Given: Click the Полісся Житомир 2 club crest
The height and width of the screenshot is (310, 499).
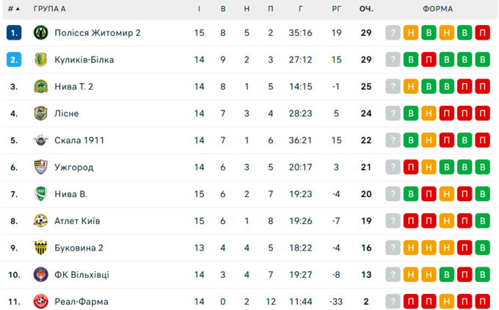Looking at the screenshot, I should coord(40,33).
